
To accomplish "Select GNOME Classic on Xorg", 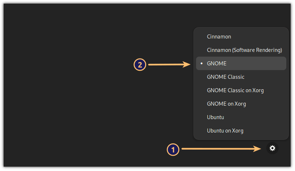I will pos(235,90).
